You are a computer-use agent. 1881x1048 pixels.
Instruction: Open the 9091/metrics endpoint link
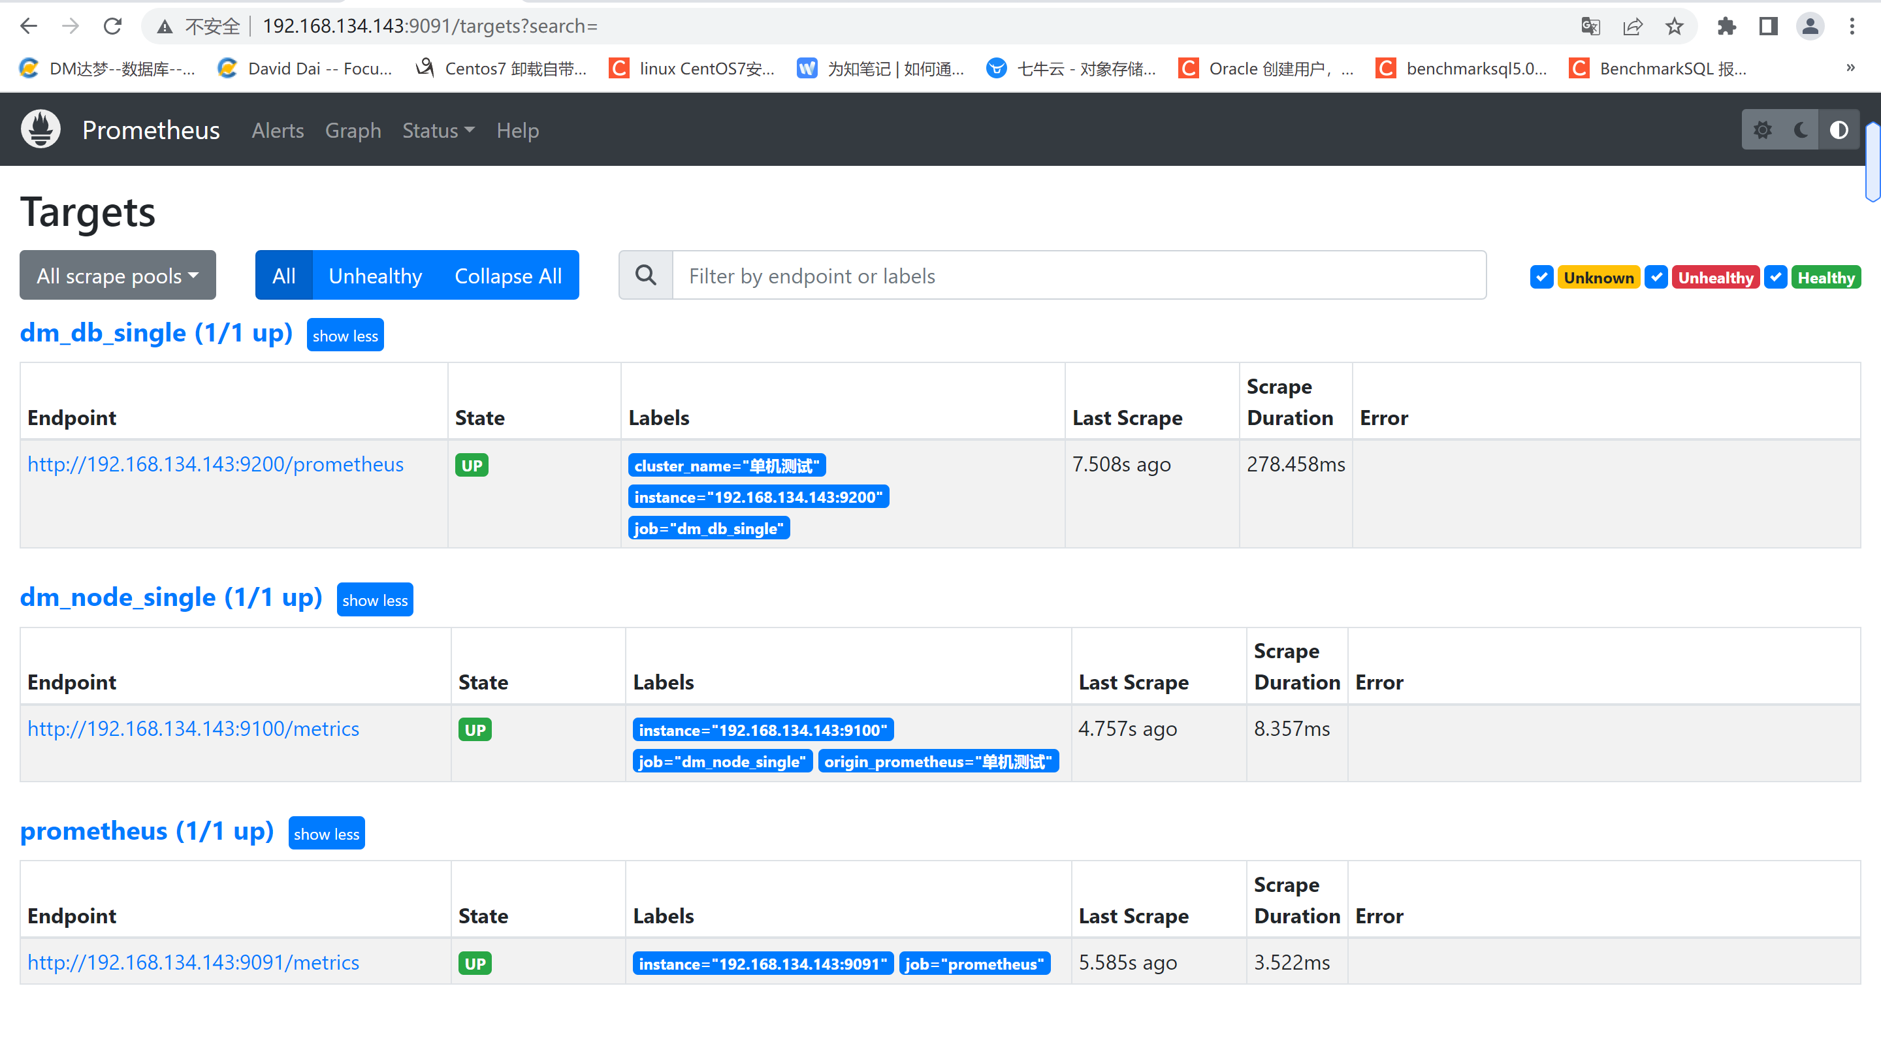[193, 962]
